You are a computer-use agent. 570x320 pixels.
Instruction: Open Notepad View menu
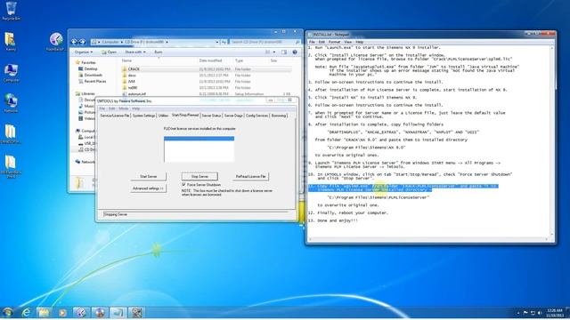click(348, 42)
